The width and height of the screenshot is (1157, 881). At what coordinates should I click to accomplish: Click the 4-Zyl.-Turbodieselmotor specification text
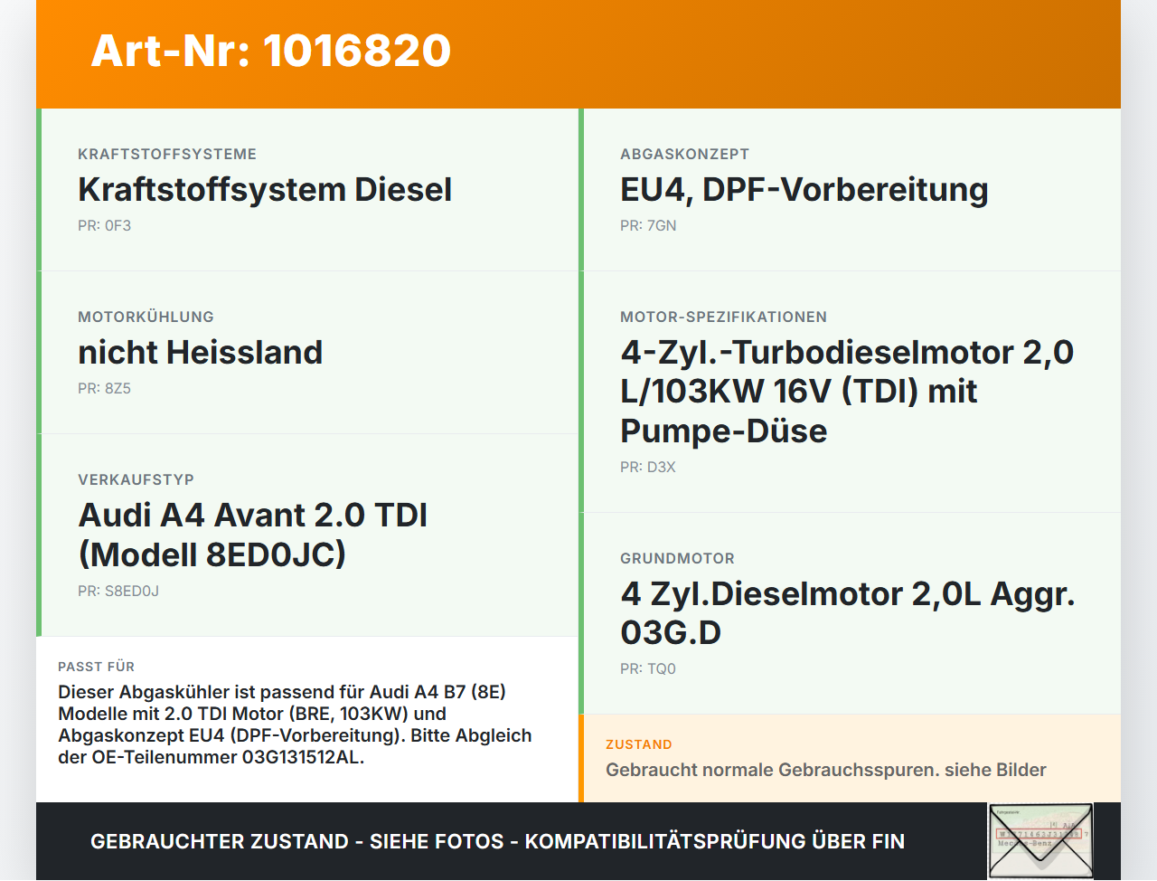click(x=847, y=391)
